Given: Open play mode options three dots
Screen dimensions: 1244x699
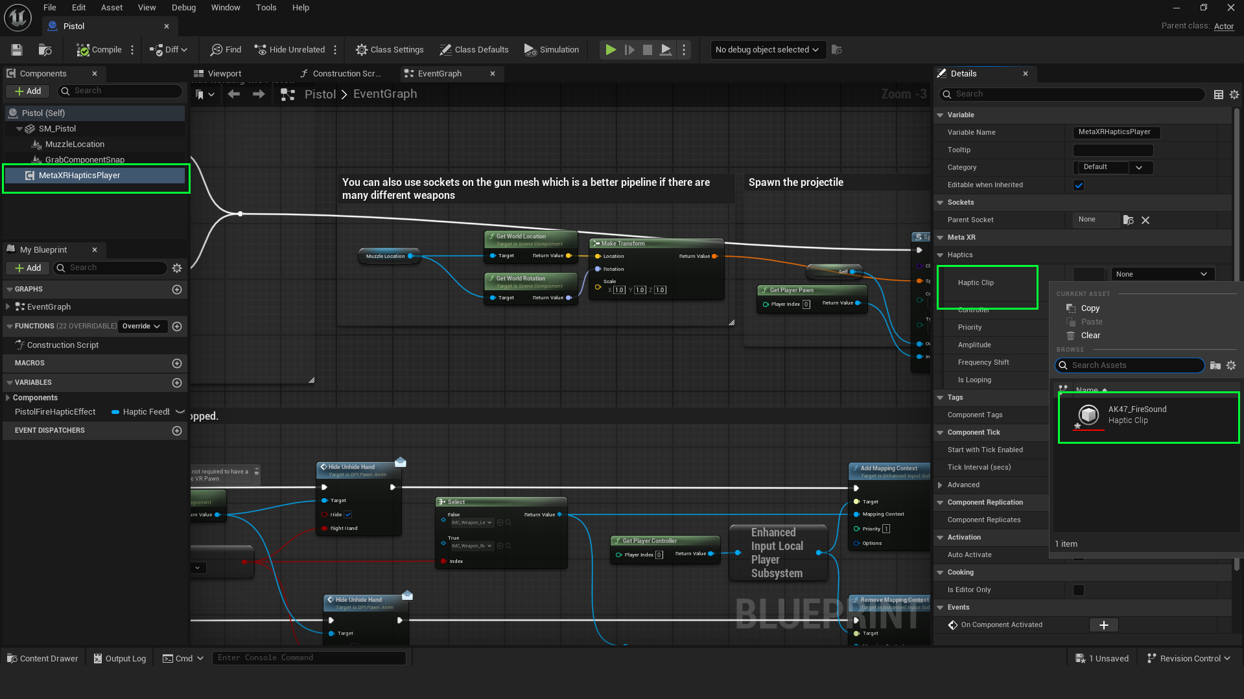Looking at the screenshot, I should click(684, 50).
